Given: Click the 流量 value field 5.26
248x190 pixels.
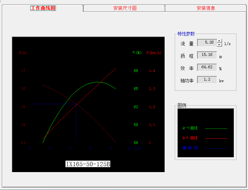Looking at the screenshot, I should (x=207, y=43).
